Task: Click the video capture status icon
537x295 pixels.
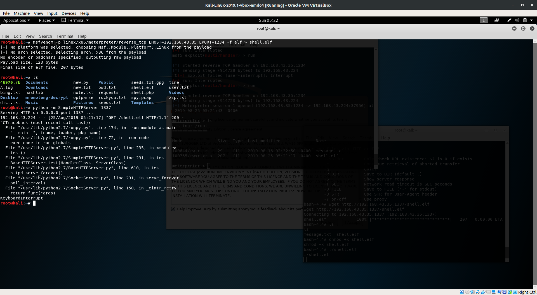Action: pyautogui.click(x=499, y=292)
